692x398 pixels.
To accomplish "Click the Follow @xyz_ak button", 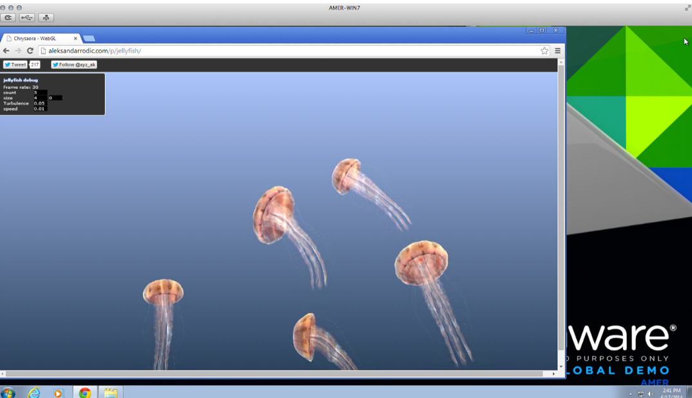I will pyautogui.click(x=73, y=64).
